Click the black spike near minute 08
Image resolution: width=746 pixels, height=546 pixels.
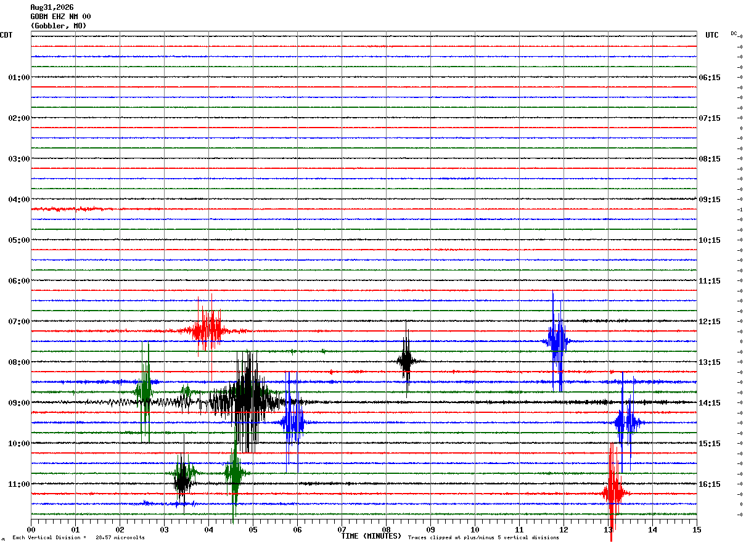[x=406, y=360]
